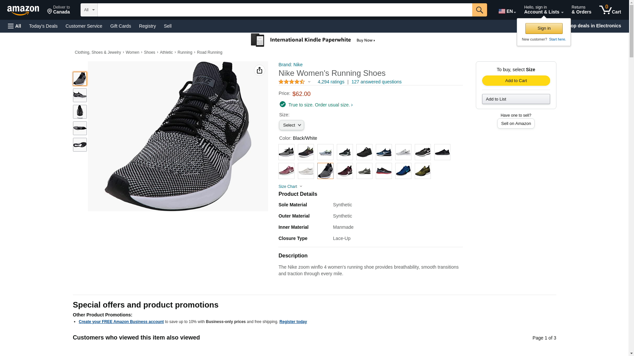Open the All hamburger menu
The image size is (634, 356).
[x=15, y=26]
